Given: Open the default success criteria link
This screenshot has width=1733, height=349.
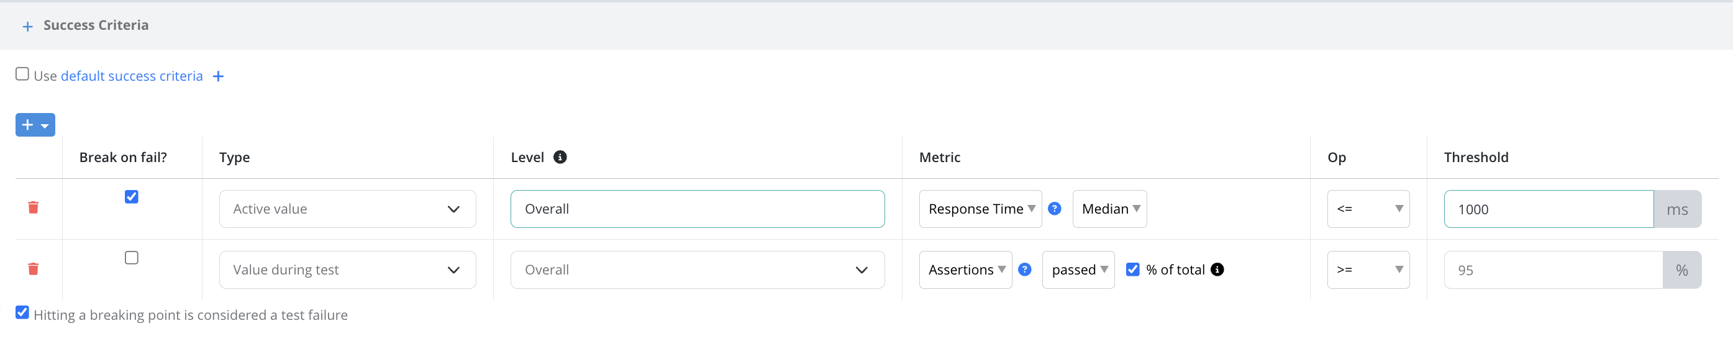Looking at the screenshot, I should click(x=132, y=76).
